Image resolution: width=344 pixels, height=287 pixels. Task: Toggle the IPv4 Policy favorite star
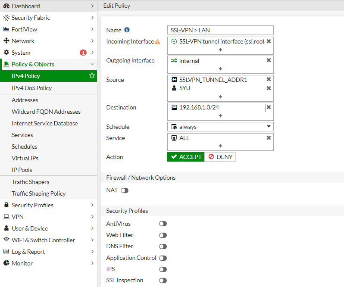(92, 75)
